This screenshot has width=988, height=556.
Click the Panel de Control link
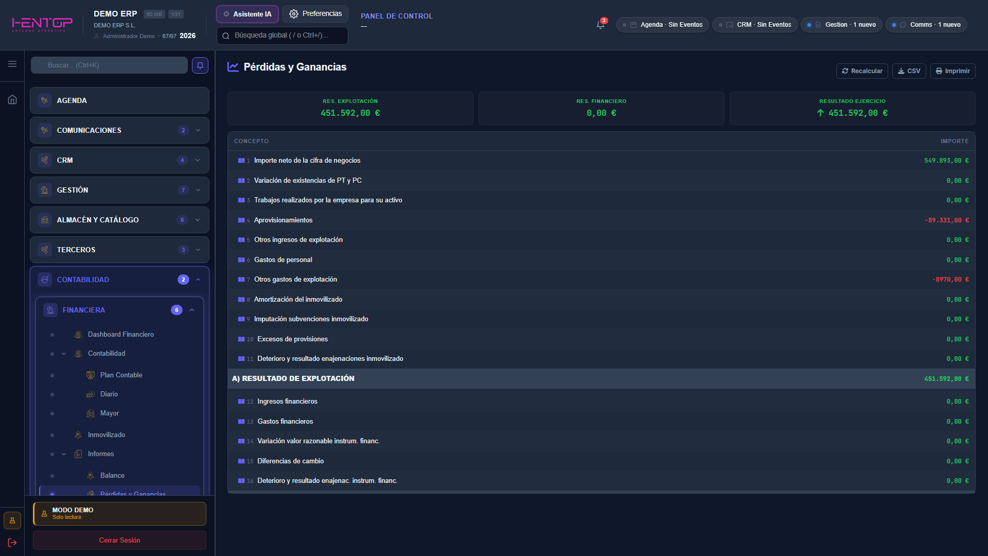coord(397,16)
